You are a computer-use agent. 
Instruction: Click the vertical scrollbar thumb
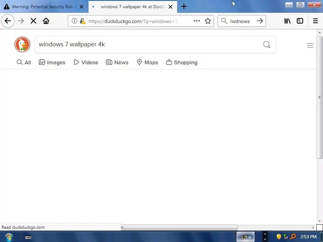pos(320,97)
